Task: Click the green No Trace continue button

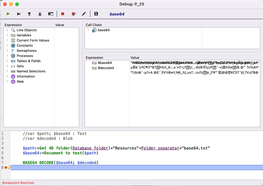Action: [x=8, y=14]
